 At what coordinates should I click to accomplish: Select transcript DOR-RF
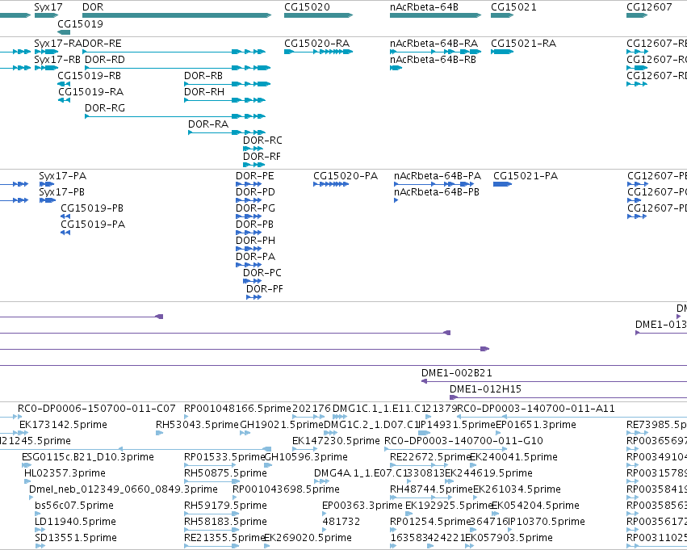(x=254, y=165)
